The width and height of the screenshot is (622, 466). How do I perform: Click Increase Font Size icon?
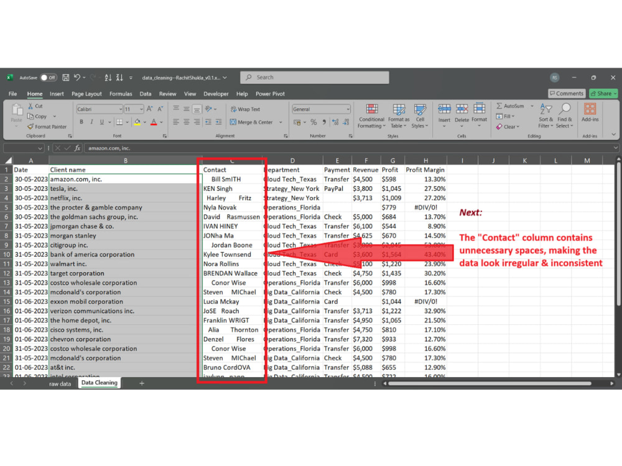[149, 109]
